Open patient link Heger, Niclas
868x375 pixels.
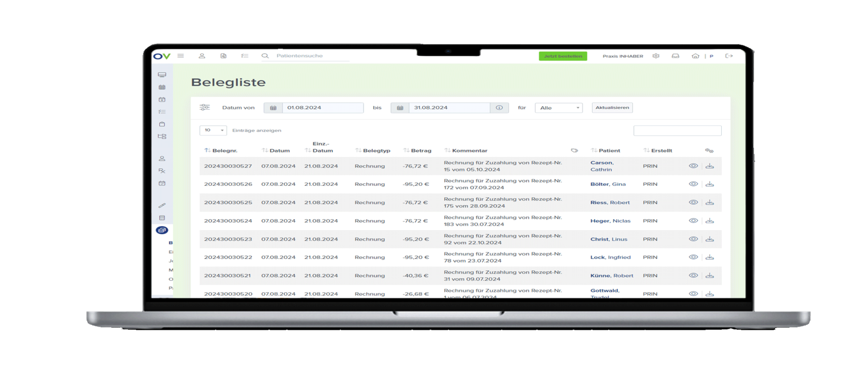[x=610, y=221]
